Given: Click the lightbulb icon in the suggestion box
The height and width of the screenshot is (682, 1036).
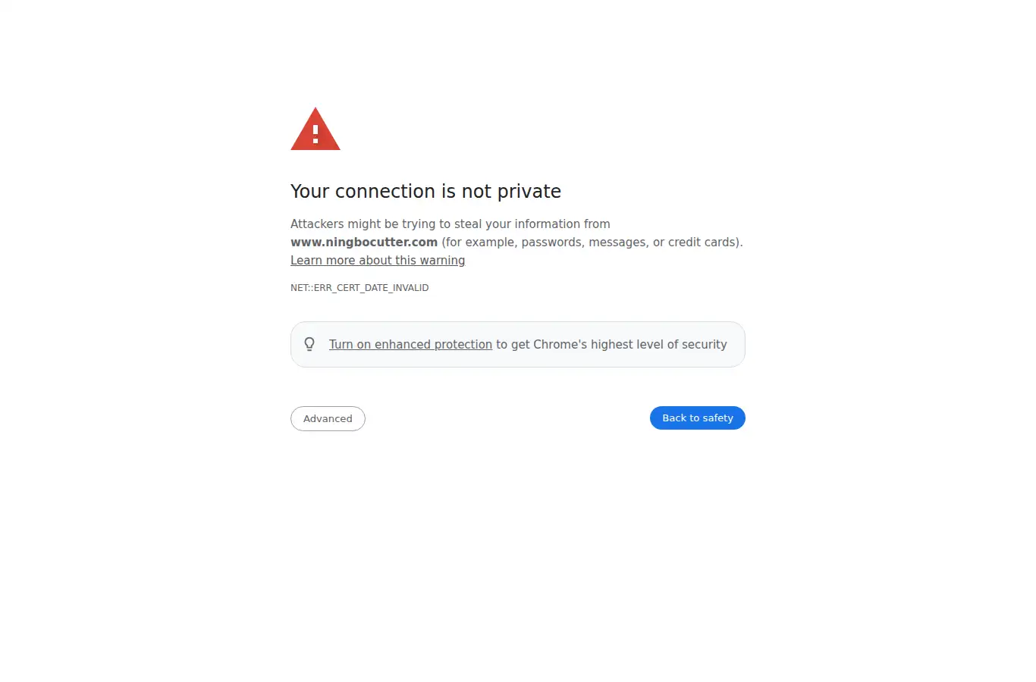Looking at the screenshot, I should [x=309, y=344].
